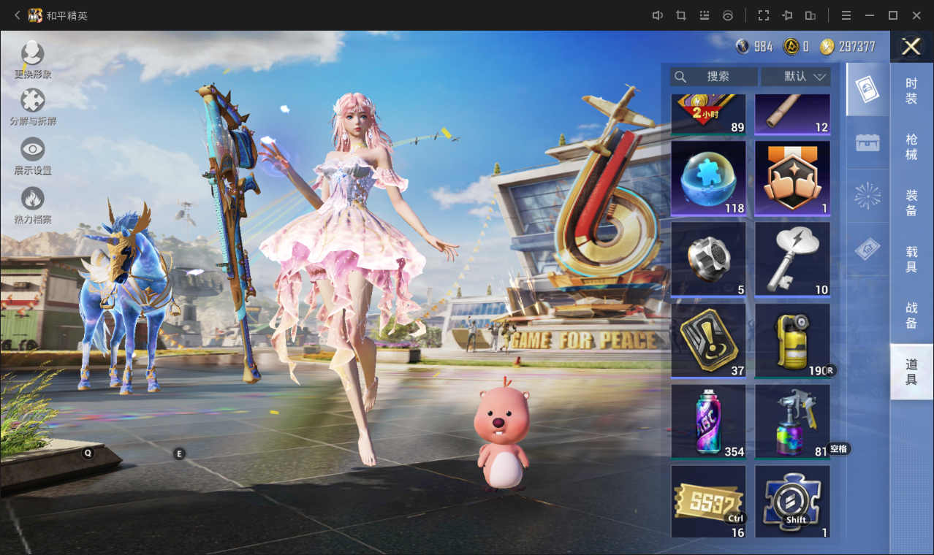Click the 搜索 search field
This screenshot has height=555, width=934.
pos(714,77)
